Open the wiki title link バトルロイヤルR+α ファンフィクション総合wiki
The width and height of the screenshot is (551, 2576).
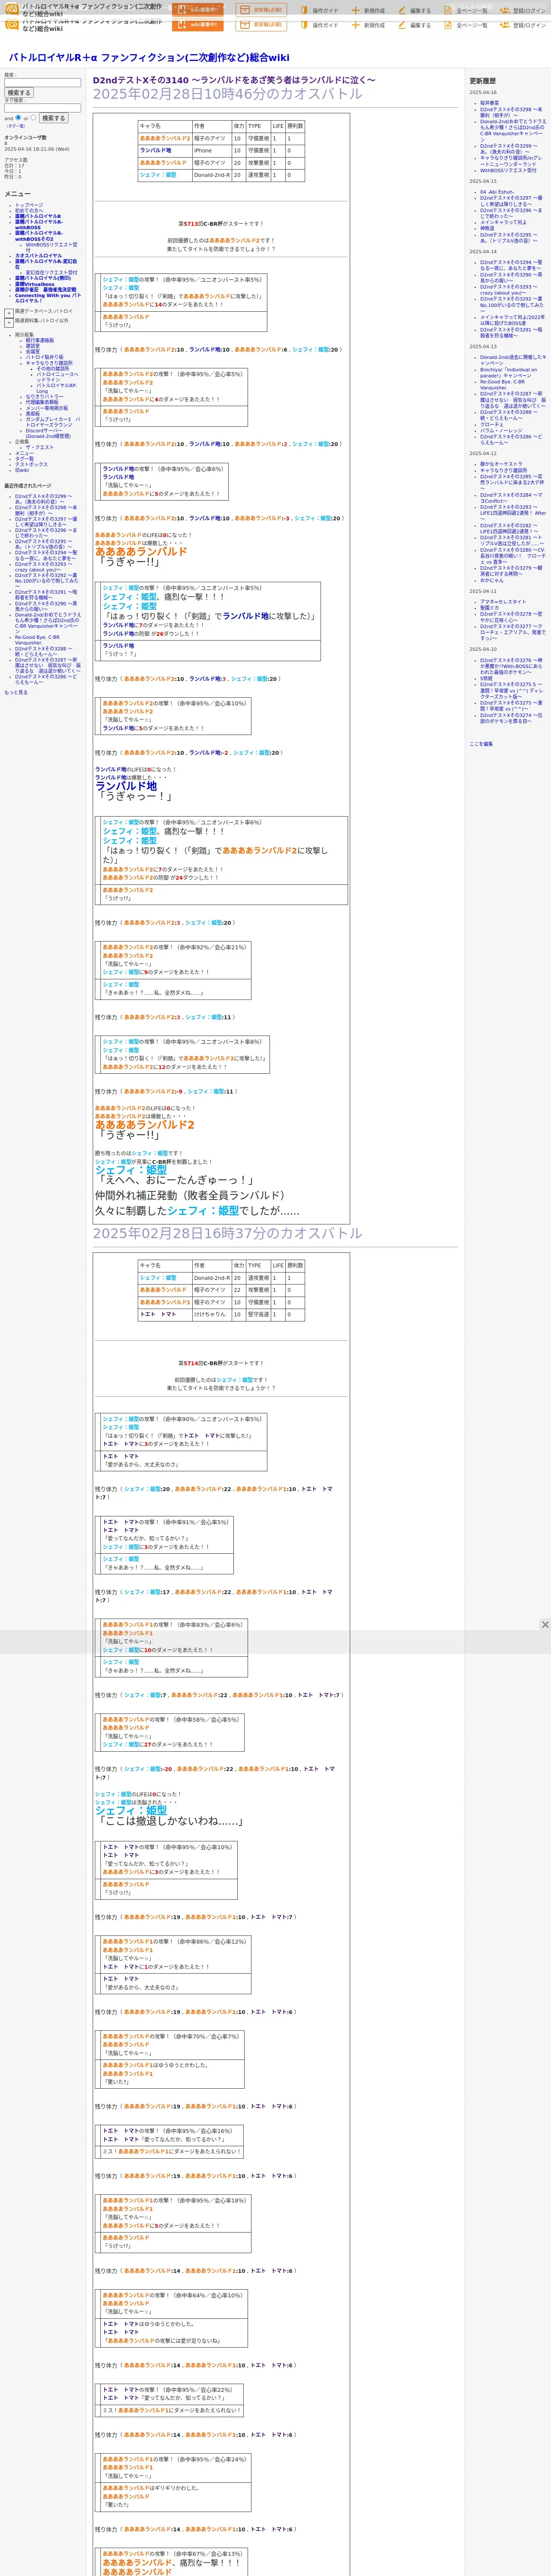click(x=149, y=58)
